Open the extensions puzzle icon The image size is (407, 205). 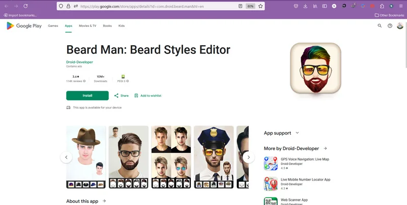pos(382,6)
